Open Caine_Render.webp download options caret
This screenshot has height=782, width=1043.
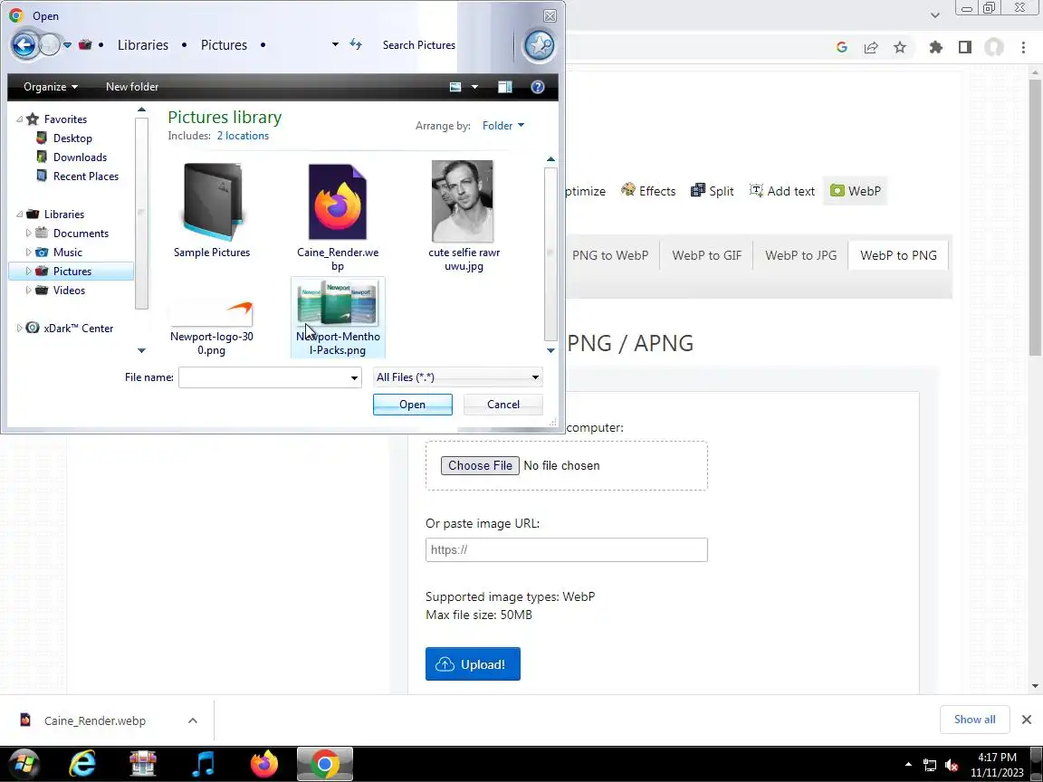pos(192,720)
